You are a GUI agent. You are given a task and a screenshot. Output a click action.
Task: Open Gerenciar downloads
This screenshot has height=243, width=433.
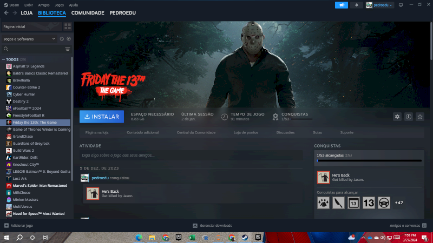[x=212, y=225]
